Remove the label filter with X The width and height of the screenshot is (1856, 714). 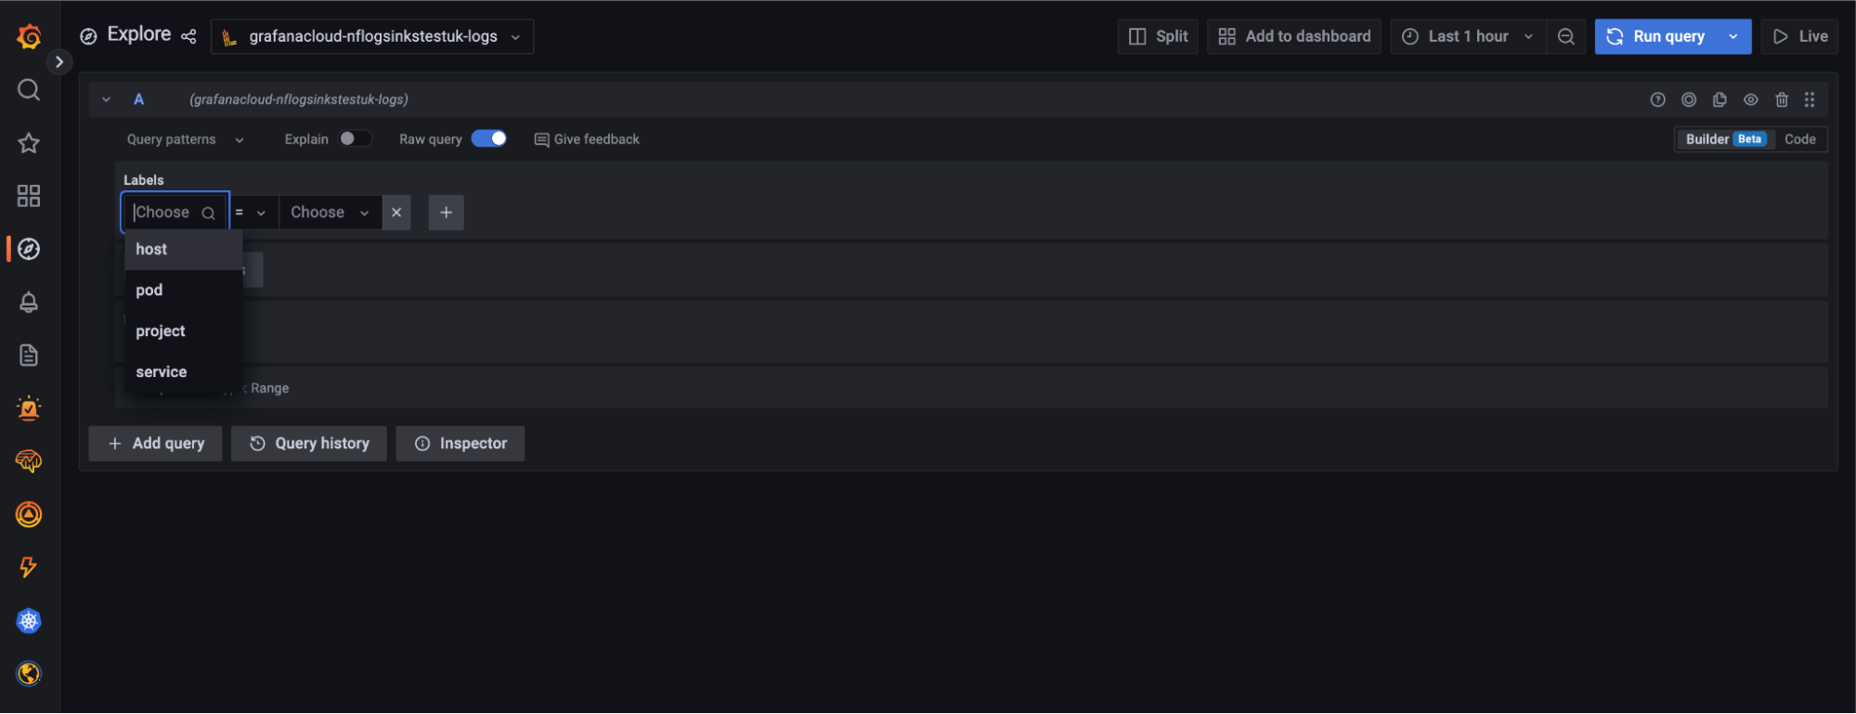coord(396,213)
